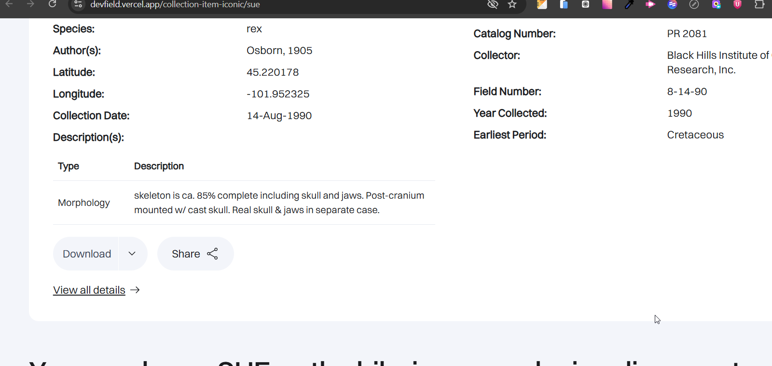This screenshot has width=772, height=366.
Task: Open the View all details link
Action: pos(89,290)
